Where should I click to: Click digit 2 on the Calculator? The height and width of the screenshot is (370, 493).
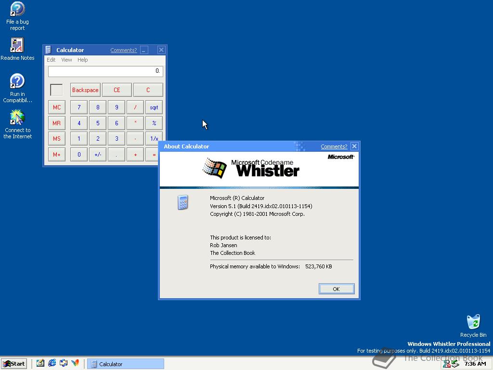98,138
